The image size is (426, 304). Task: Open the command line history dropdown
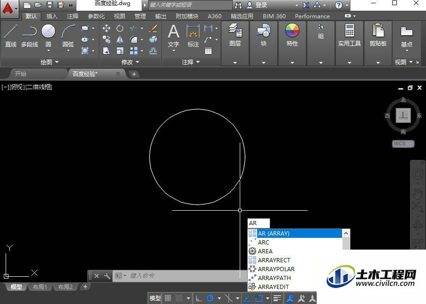pos(125,276)
